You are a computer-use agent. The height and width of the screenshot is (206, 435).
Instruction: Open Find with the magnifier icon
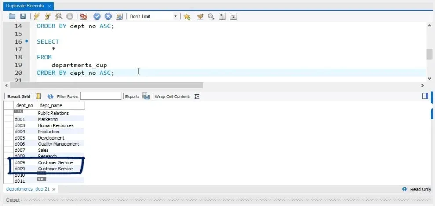pyautogui.click(x=211, y=16)
